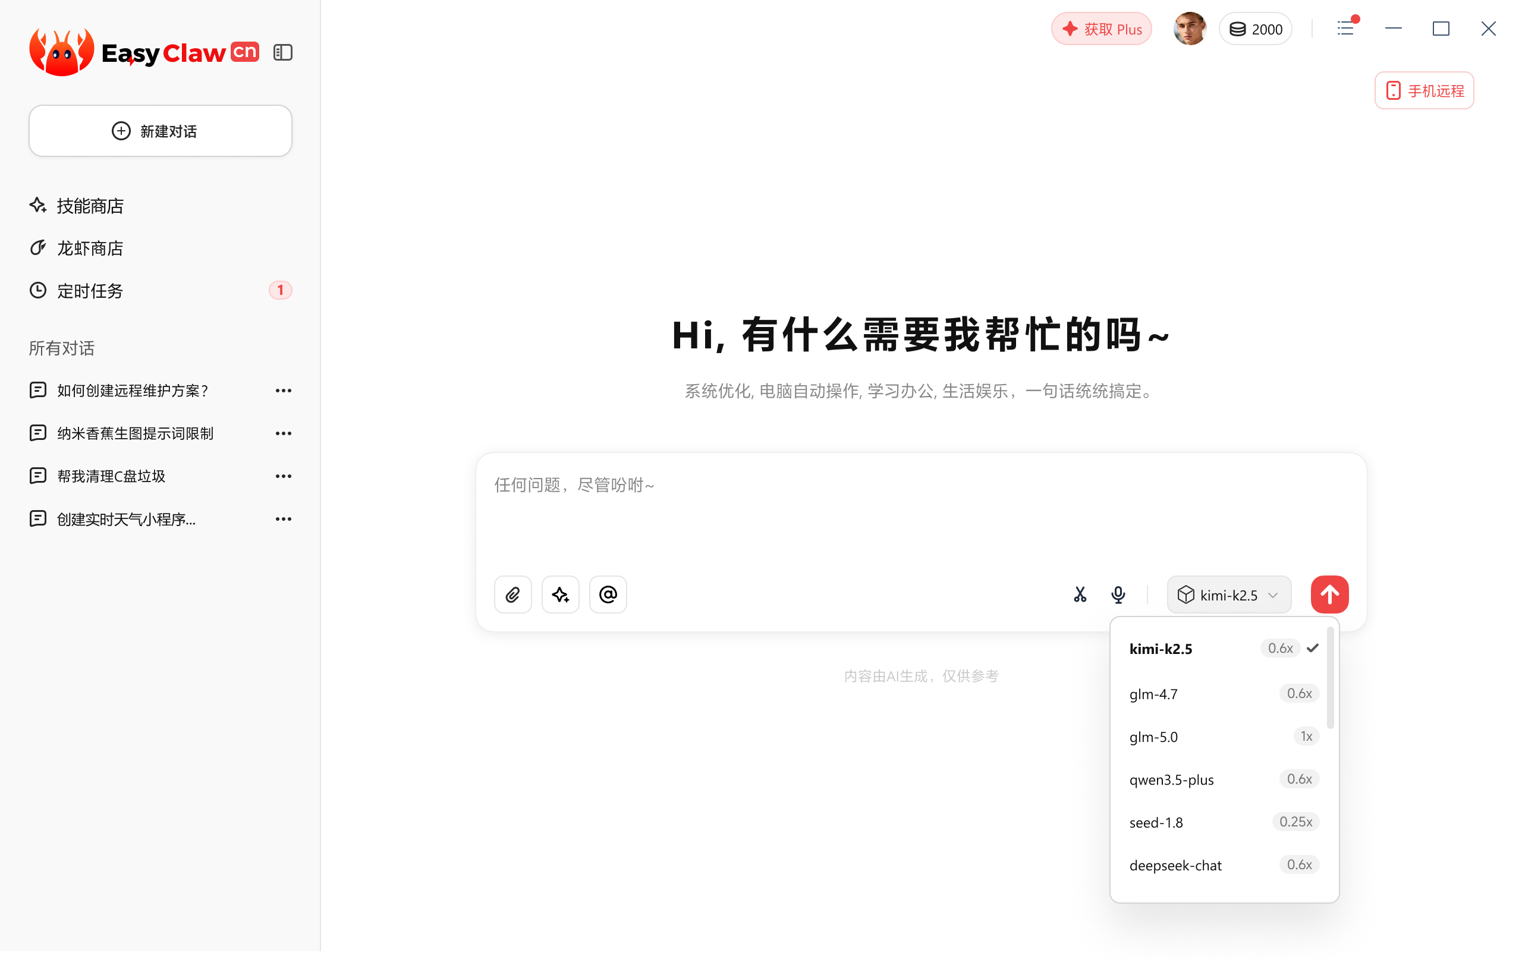Open the sparkle skills icon in input box
Image resolution: width=1522 pixels, height=975 pixels.
pyautogui.click(x=560, y=595)
